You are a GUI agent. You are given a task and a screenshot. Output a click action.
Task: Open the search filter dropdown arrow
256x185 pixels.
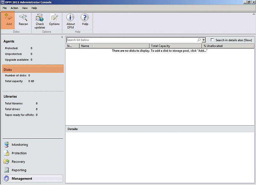click(x=204, y=40)
